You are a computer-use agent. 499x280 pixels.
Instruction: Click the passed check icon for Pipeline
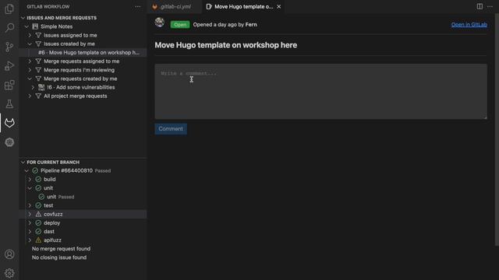(x=35, y=171)
